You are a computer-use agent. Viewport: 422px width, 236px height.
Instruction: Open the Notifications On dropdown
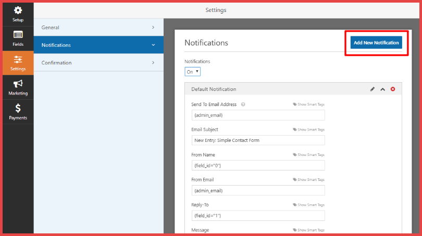pos(192,72)
